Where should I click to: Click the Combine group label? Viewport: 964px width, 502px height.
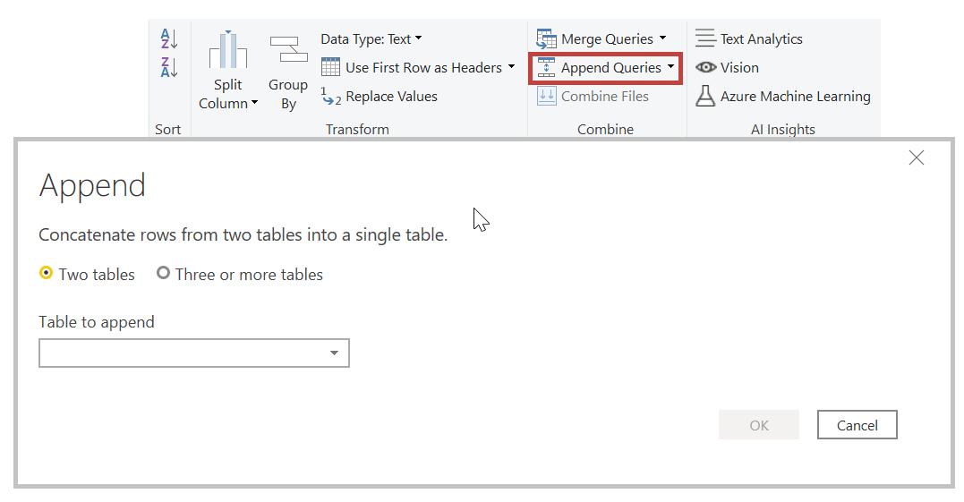(606, 129)
